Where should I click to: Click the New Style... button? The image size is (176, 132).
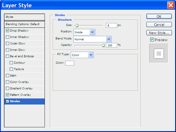pos(159,33)
